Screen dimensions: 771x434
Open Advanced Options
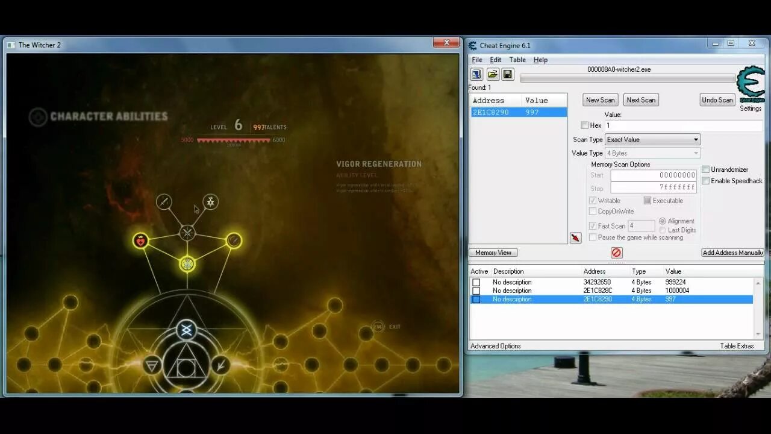[496, 346]
